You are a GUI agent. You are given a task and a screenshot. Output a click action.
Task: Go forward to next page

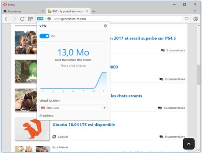(14, 19)
